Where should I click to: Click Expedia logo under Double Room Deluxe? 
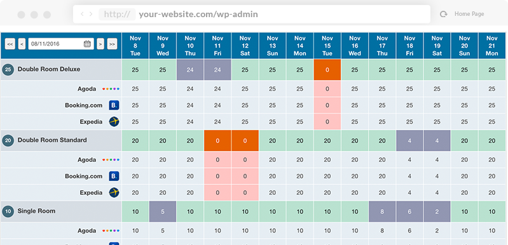114,121
